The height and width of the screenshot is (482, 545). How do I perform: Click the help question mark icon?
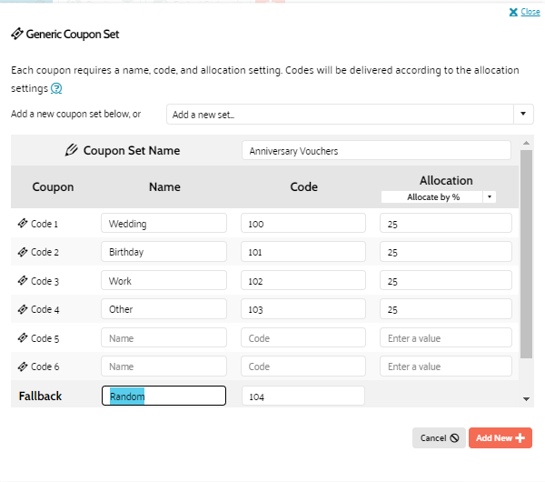pyautogui.click(x=56, y=89)
